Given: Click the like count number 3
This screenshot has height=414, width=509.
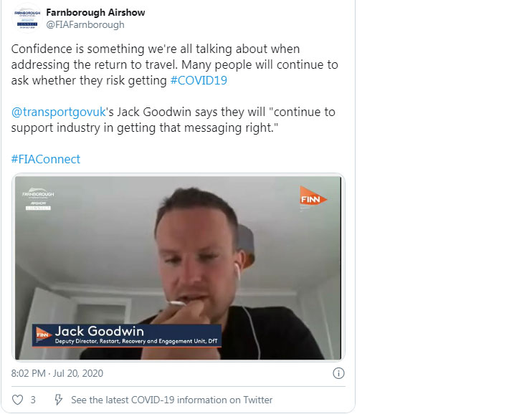Looking at the screenshot, I should [33, 400].
